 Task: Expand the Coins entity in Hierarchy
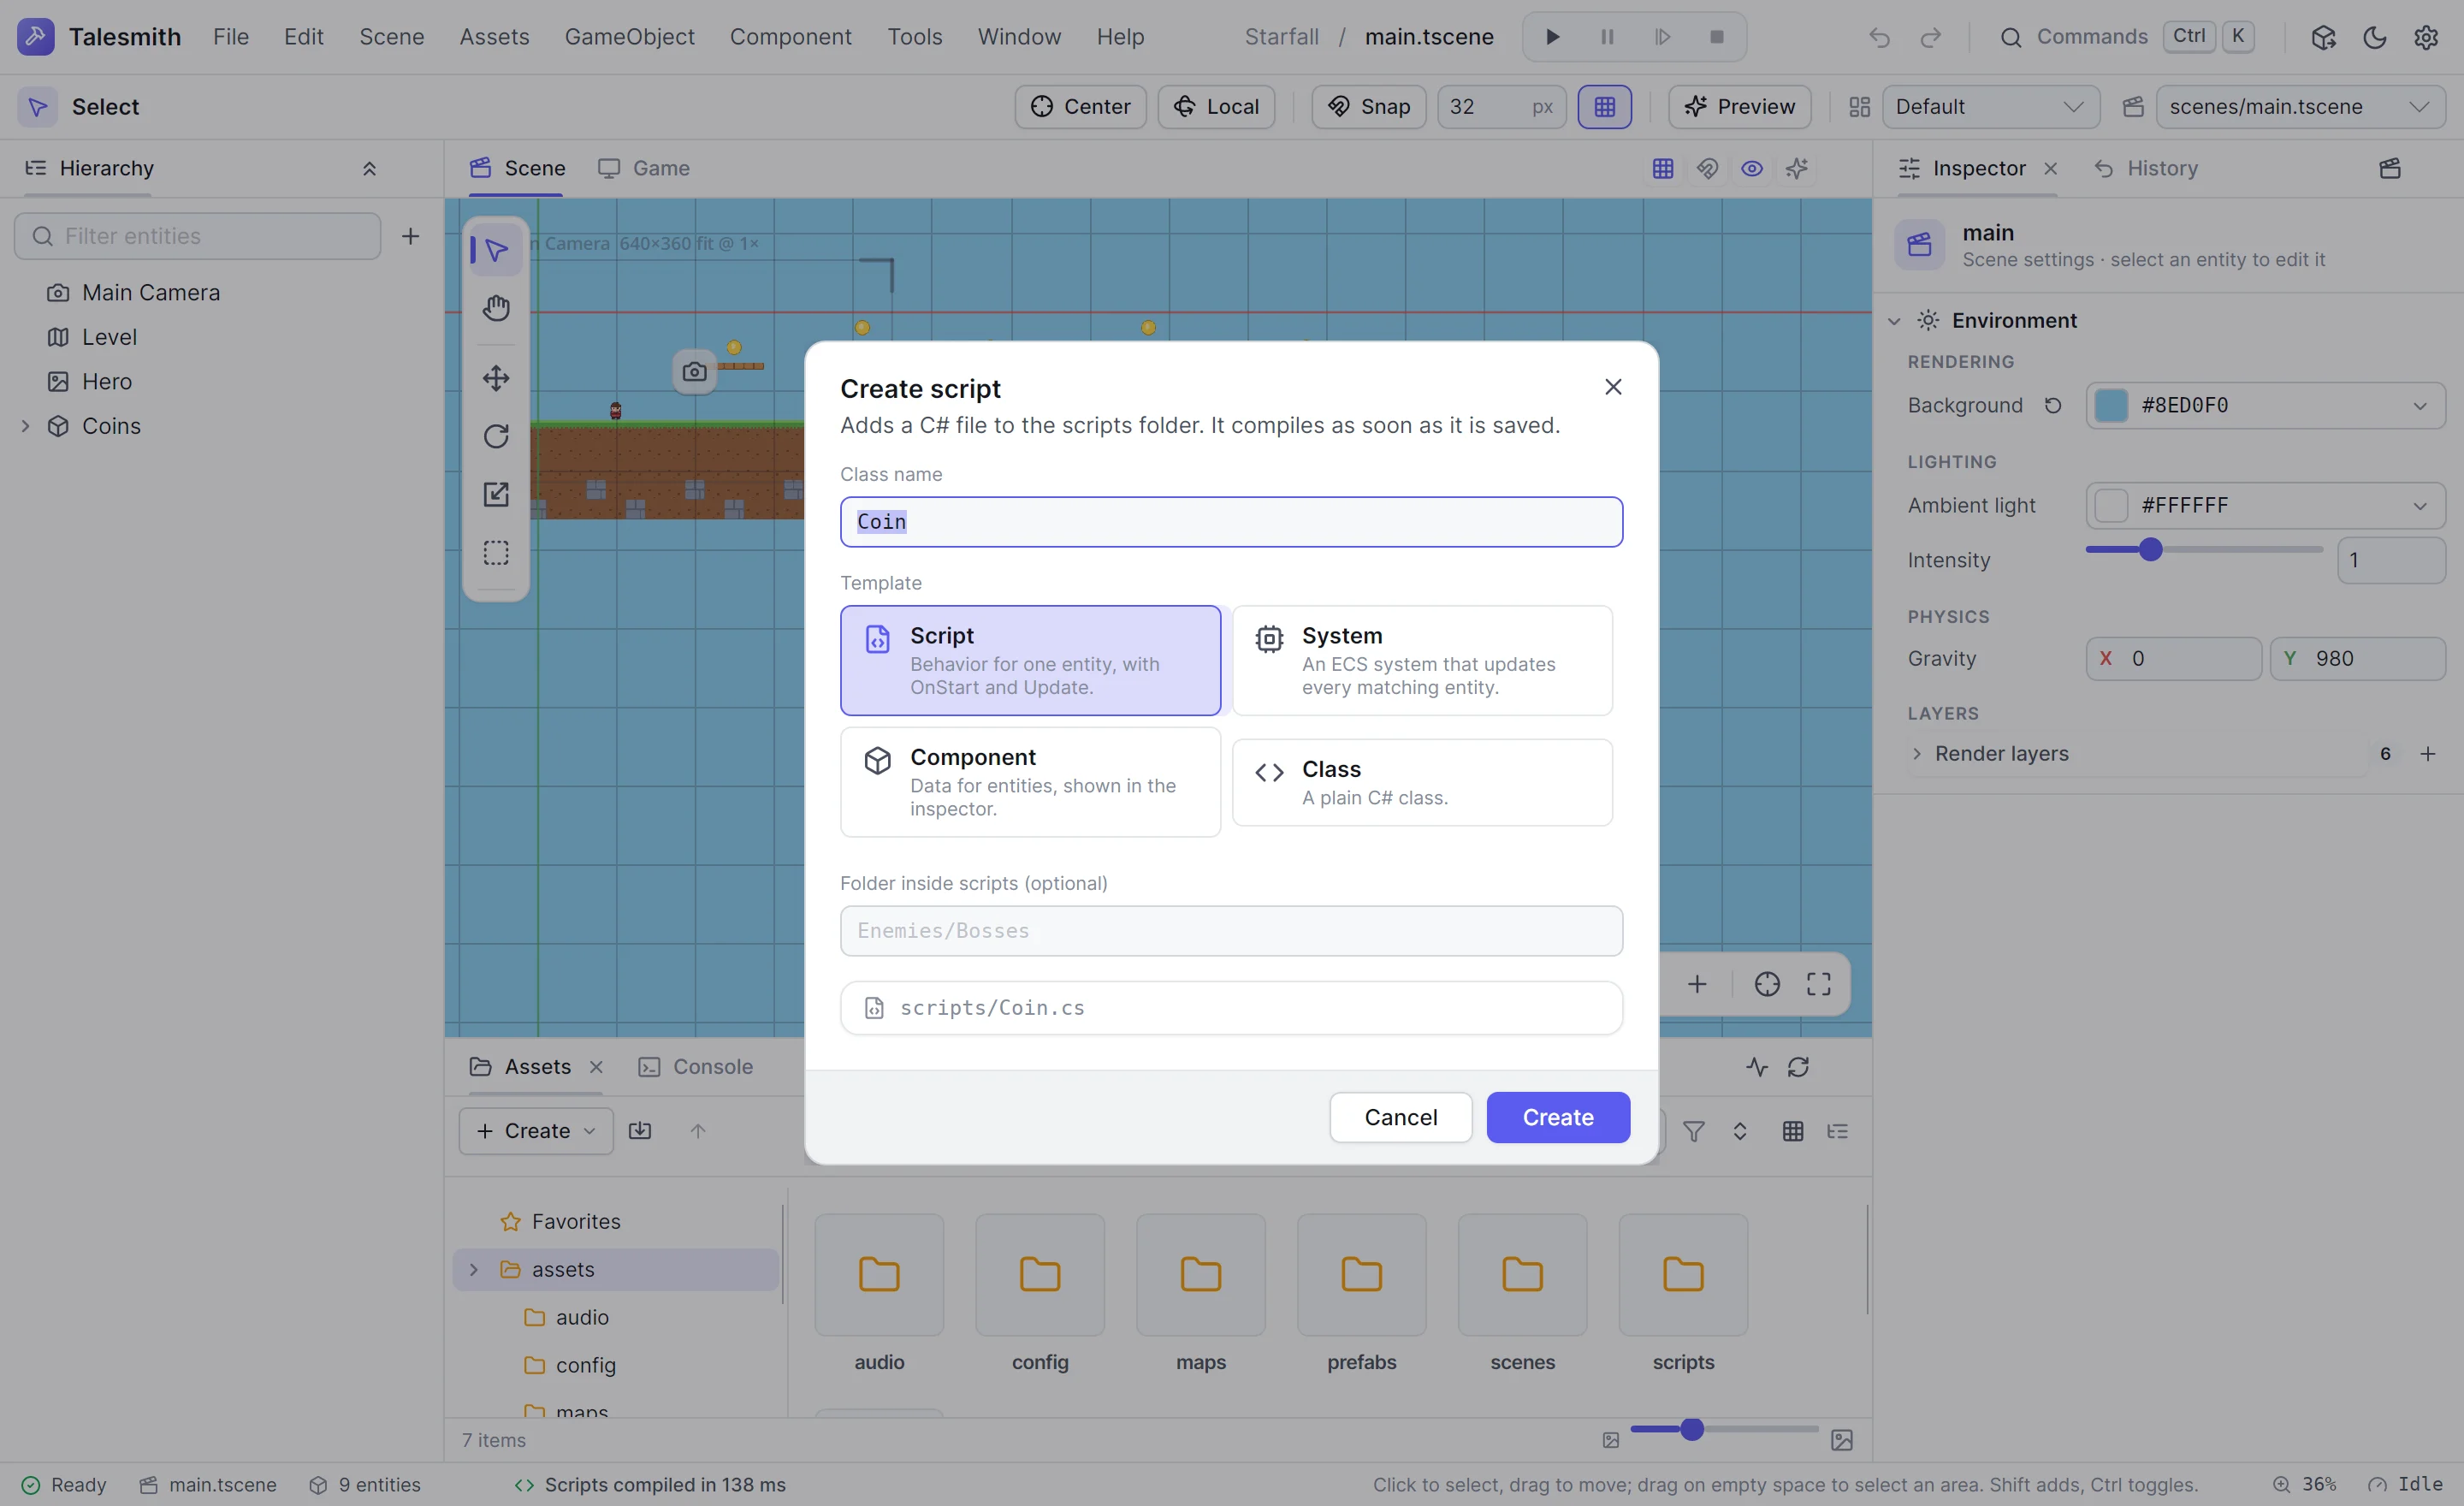pos(25,426)
